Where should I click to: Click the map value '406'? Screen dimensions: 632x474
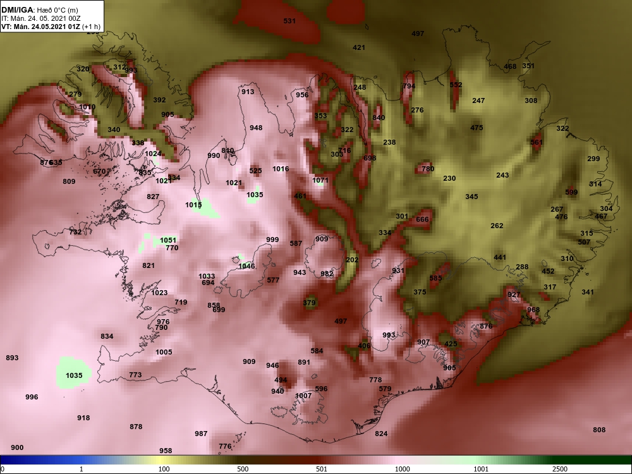tap(364, 346)
